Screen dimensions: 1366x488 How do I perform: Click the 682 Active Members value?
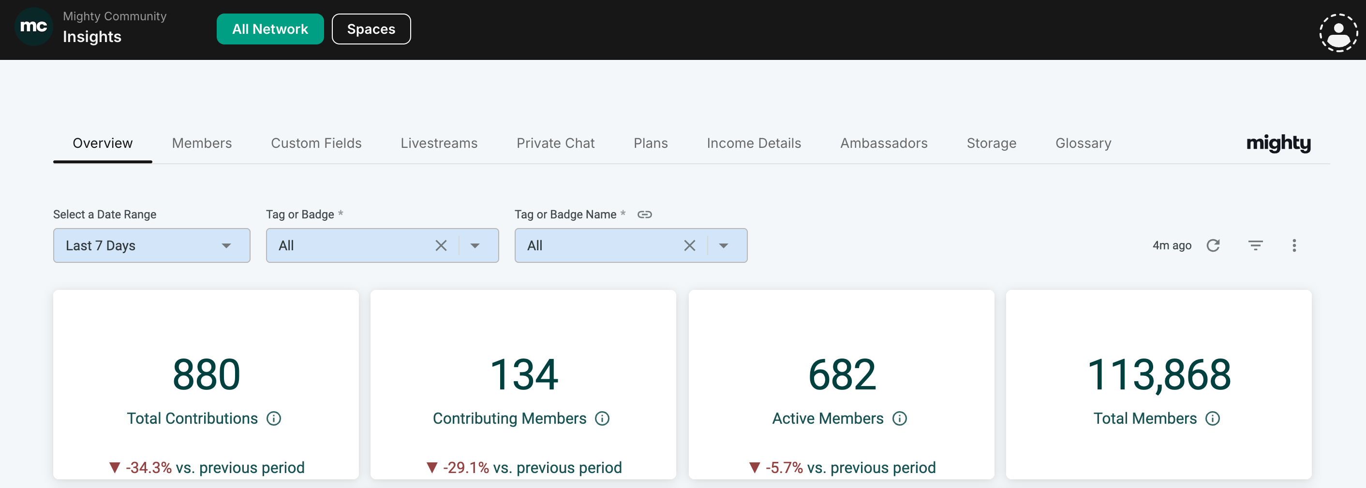pos(842,374)
